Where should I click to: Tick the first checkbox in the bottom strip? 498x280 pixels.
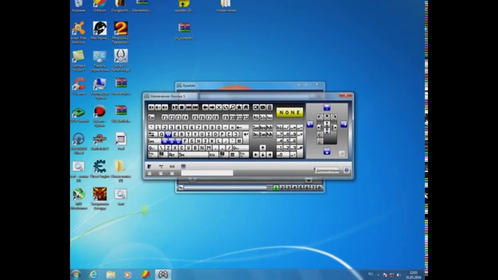[149, 173]
